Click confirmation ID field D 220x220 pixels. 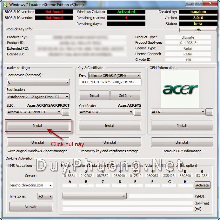click(x=119, y=186)
